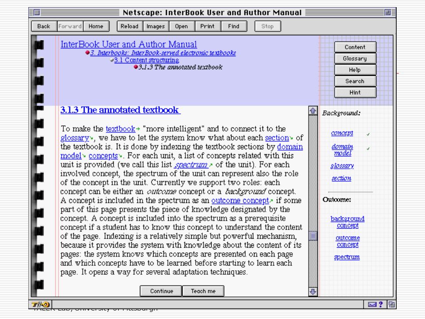Click the Back toolbar button
This screenshot has height=319, width=425.
click(44, 26)
